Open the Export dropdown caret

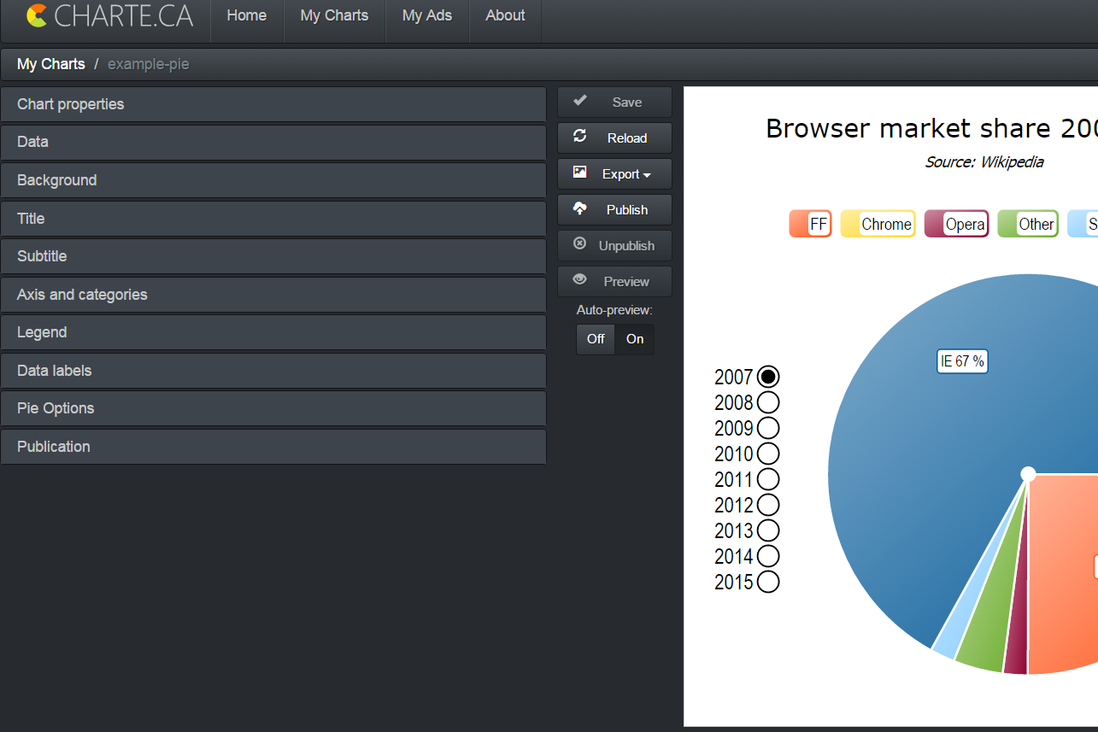coord(647,175)
